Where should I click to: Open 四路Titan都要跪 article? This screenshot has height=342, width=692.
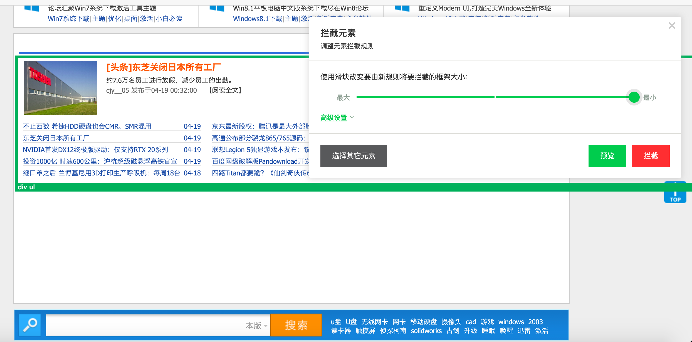tap(261, 173)
